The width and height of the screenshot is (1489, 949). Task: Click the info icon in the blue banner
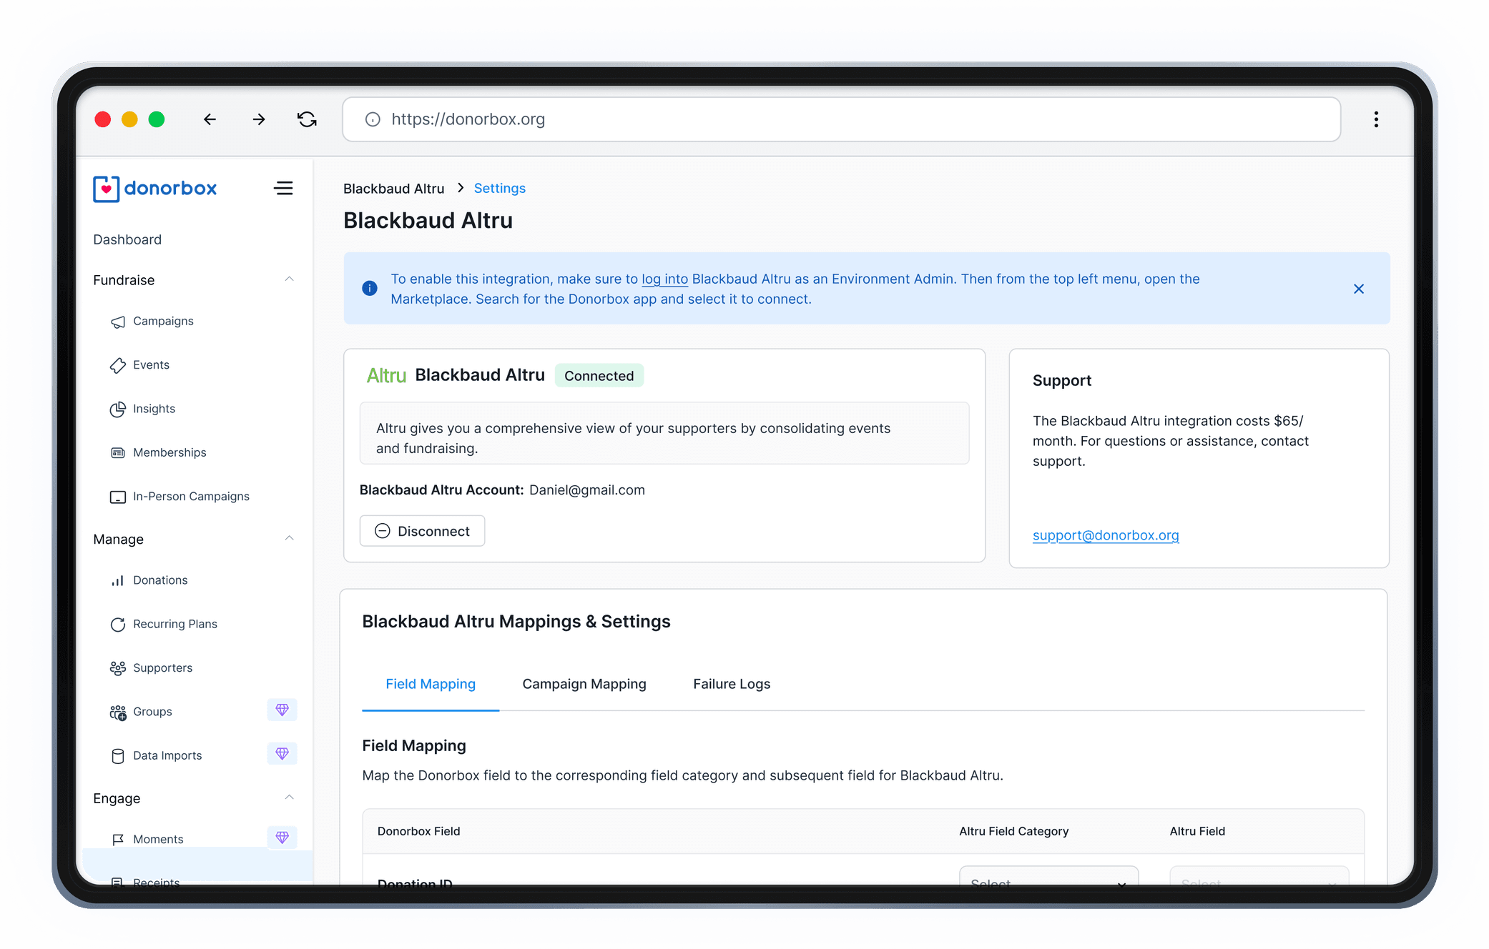tap(370, 288)
